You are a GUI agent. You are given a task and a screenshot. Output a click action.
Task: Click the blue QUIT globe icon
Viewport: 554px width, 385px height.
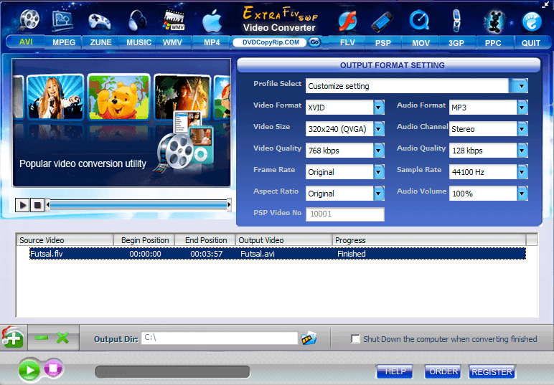click(x=532, y=22)
